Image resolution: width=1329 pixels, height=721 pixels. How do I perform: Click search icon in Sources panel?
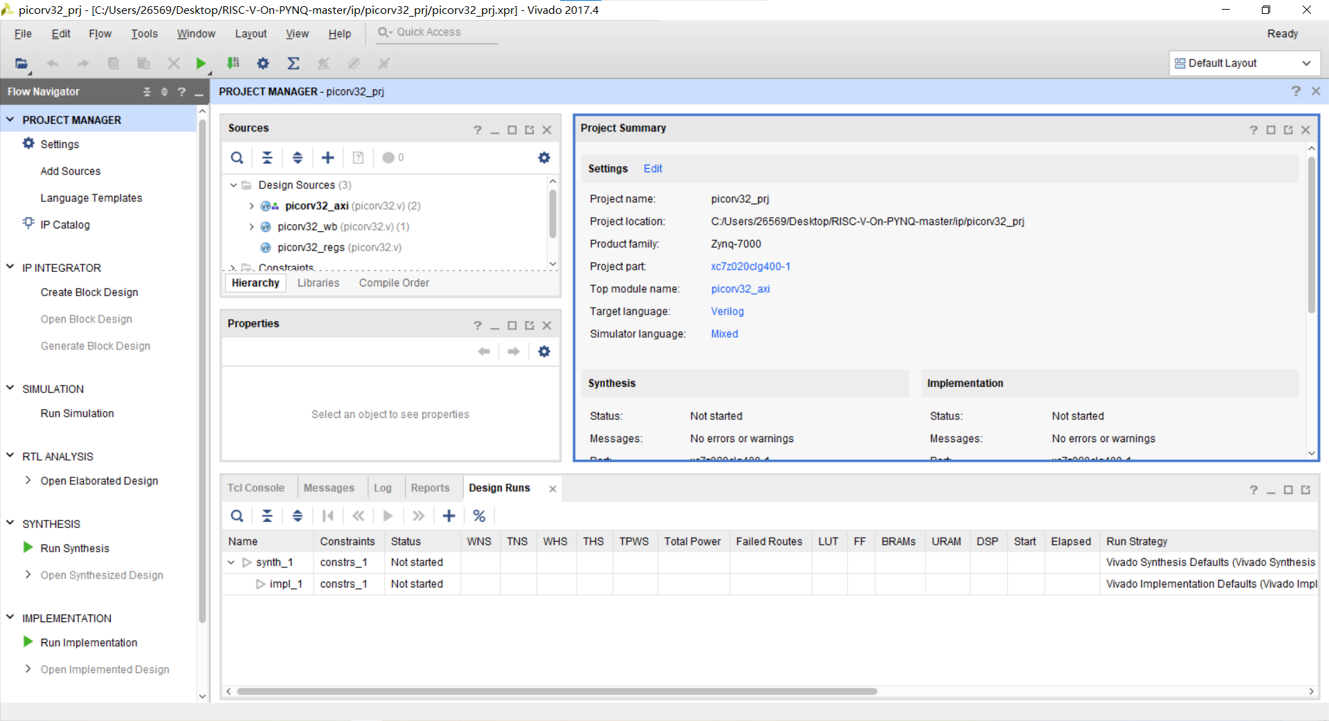click(x=237, y=158)
